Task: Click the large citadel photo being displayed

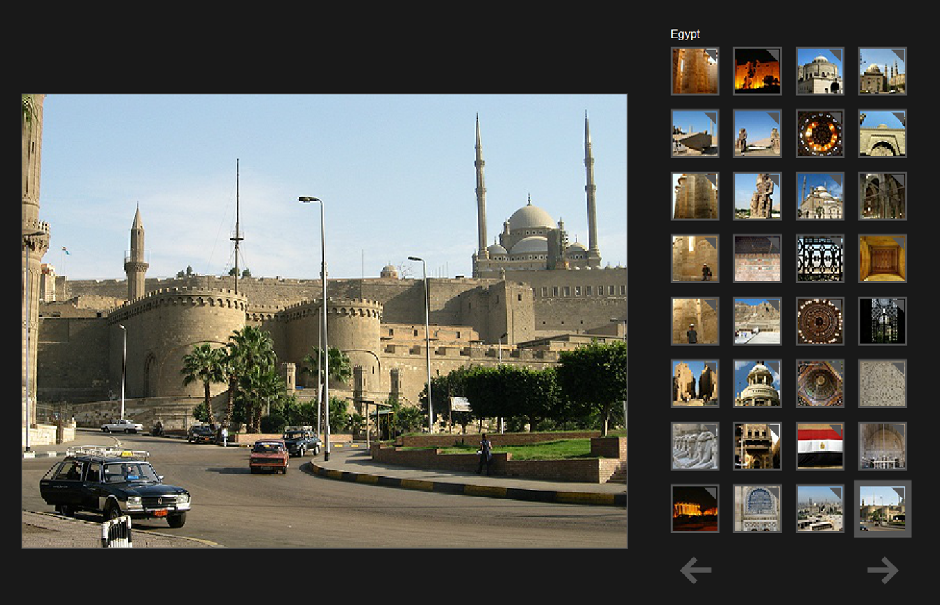Action: point(325,321)
